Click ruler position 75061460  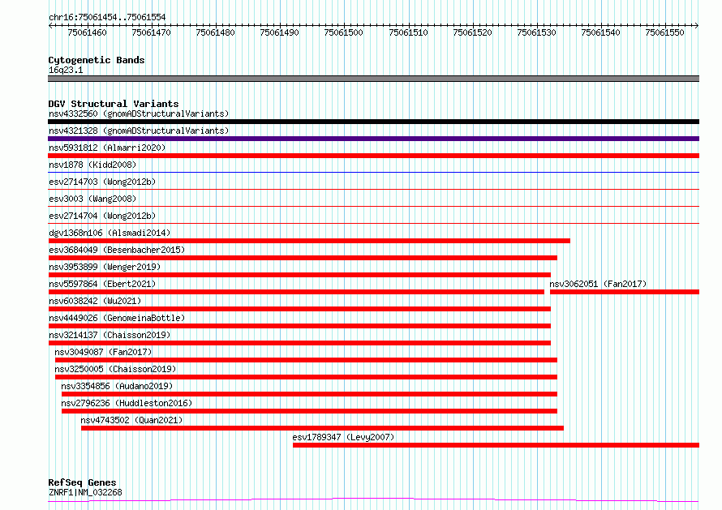point(87,32)
